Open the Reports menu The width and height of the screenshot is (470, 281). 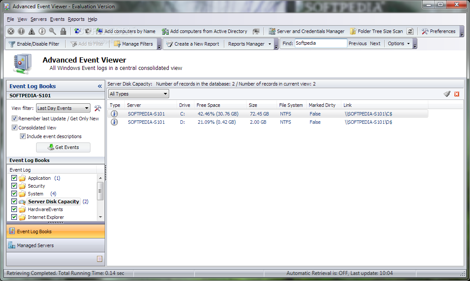(x=76, y=19)
